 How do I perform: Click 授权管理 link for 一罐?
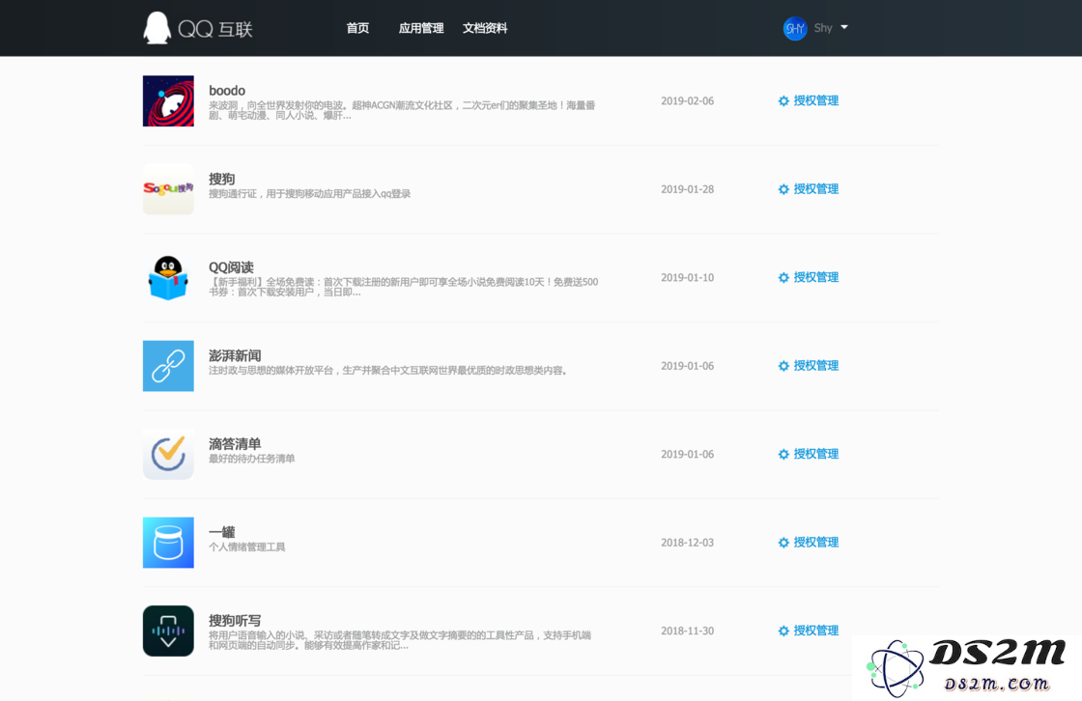click(x=815, y=543)
